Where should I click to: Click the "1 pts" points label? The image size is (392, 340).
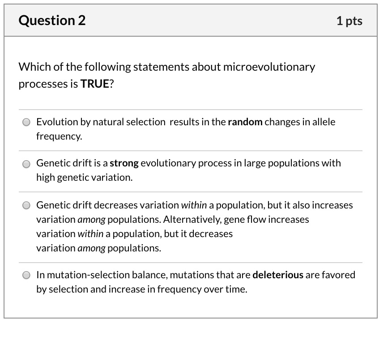point(349,21)
